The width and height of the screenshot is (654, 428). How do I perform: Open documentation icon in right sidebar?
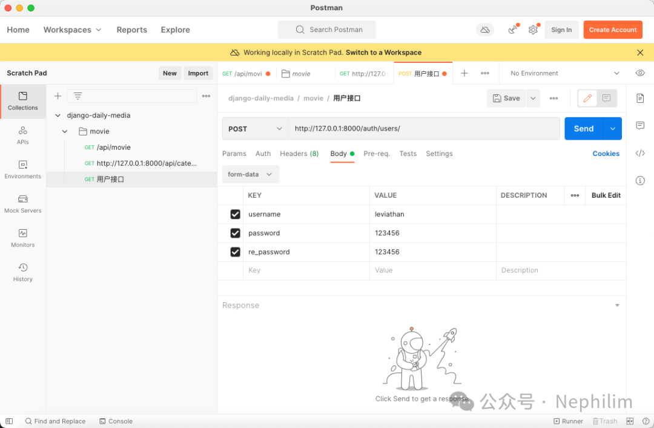[x=640, y=99]
